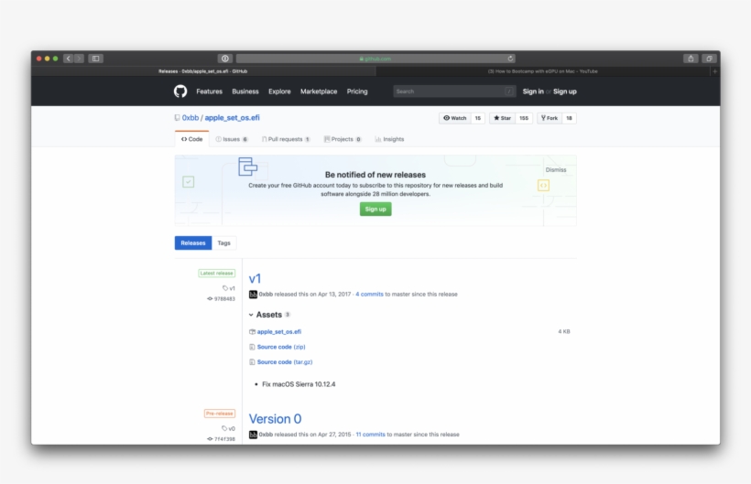This screenshot has width=751, height=484.
Task: Toggle the Safari sidebar button
Action: pos(95,59)
